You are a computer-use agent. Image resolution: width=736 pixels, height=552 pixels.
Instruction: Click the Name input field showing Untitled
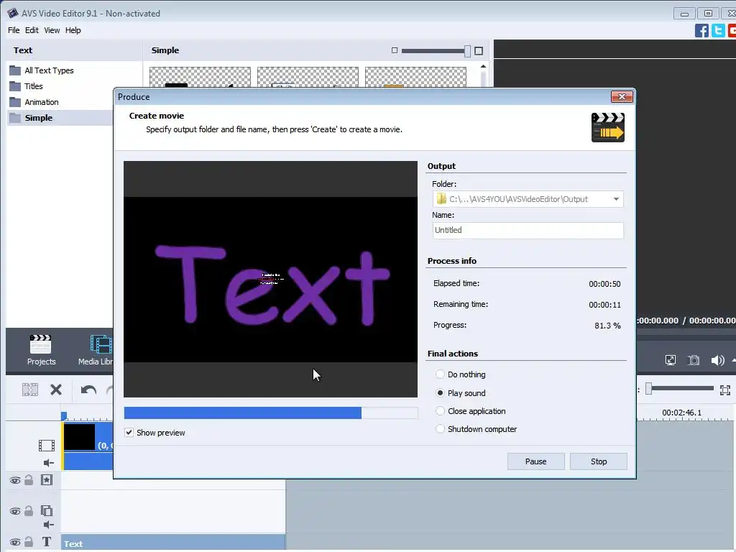click(x=528, y=230)
